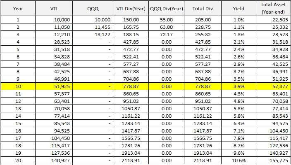Select Yield cell 3.5%
Screen dimensions: 291x165
[239, 79]
